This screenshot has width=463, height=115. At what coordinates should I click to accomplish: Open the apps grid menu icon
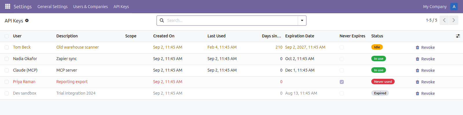(x=8, y=6)
